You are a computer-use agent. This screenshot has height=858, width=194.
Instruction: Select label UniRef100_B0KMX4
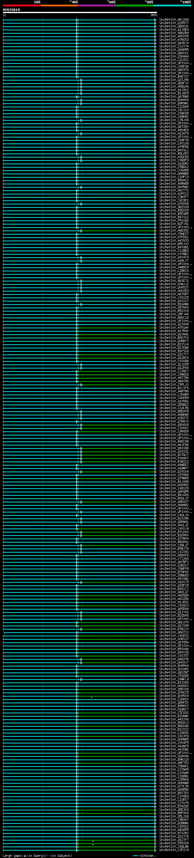(174, 100)
